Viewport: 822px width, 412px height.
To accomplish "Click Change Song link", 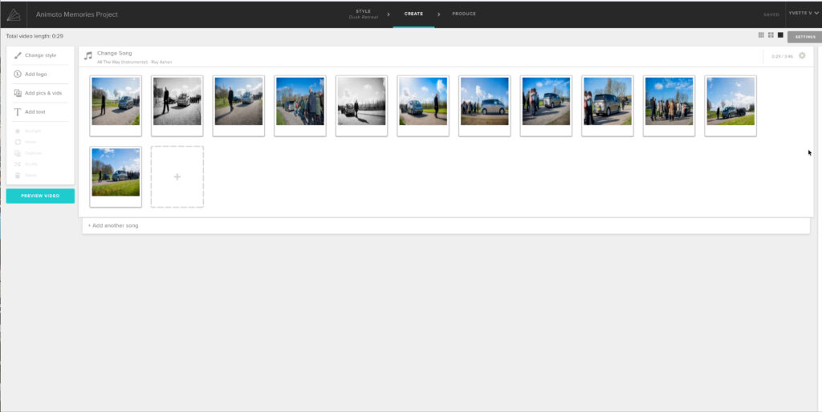I will (115, 54).
